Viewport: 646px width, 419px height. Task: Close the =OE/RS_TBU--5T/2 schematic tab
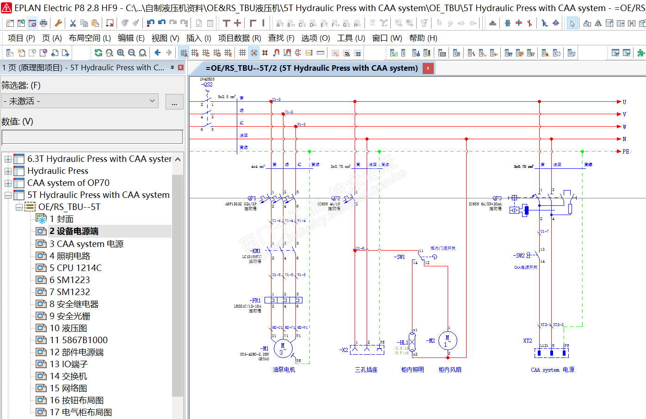(428, 68)
